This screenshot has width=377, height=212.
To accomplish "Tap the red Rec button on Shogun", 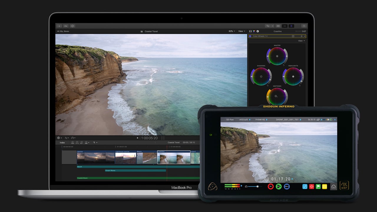I will click(x=270, y=186).
